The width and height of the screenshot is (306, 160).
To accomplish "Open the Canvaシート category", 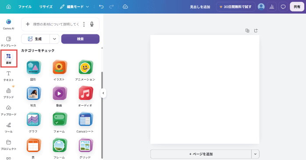I will coord(85,123).
